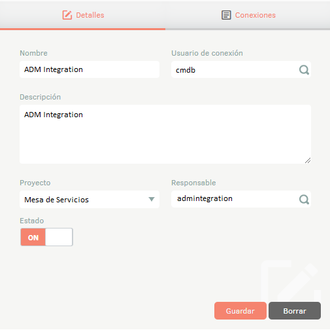Image resolution: width=330 pixels, height=330 pixels.
Task: Open search in Usuario de conexión field
Action: coord(304,70)
